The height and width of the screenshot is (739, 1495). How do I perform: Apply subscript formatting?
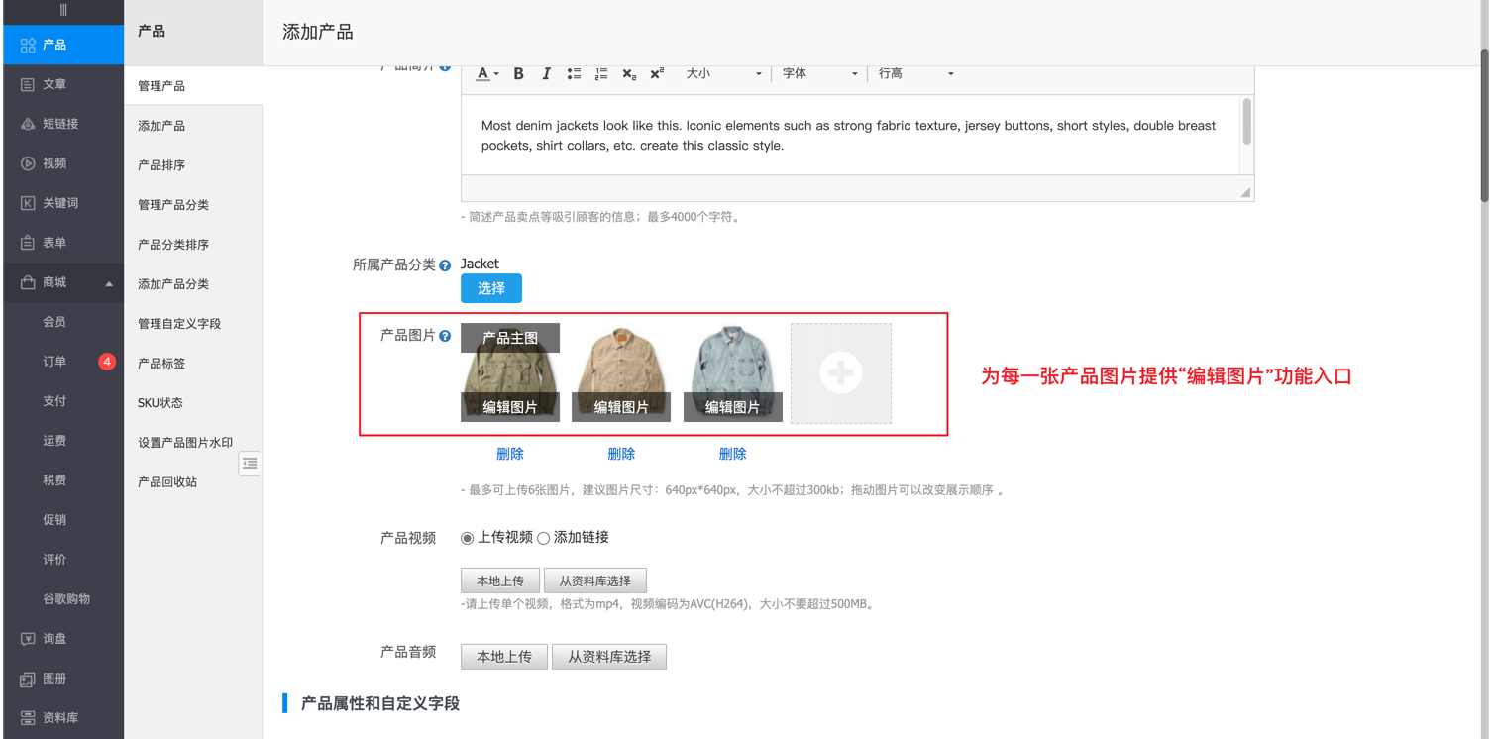click(x=629, y=74)
